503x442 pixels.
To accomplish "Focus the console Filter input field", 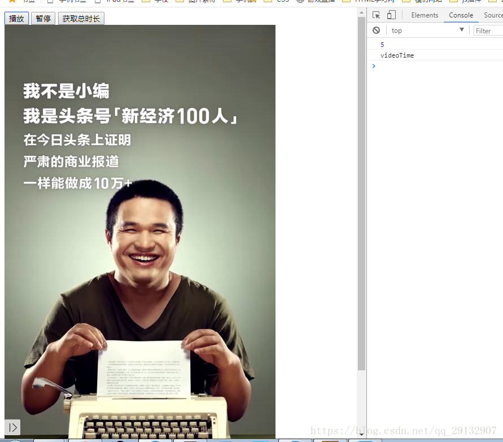I will [x=488, y=31].
